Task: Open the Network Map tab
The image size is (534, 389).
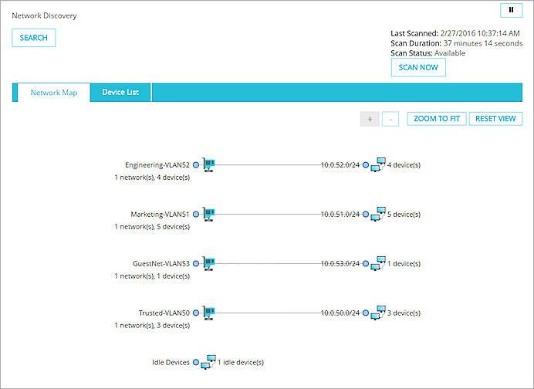Action: 54,93
